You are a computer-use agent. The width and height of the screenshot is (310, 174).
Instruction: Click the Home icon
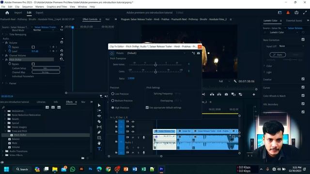pyautogui.click(x=7, y=13)
